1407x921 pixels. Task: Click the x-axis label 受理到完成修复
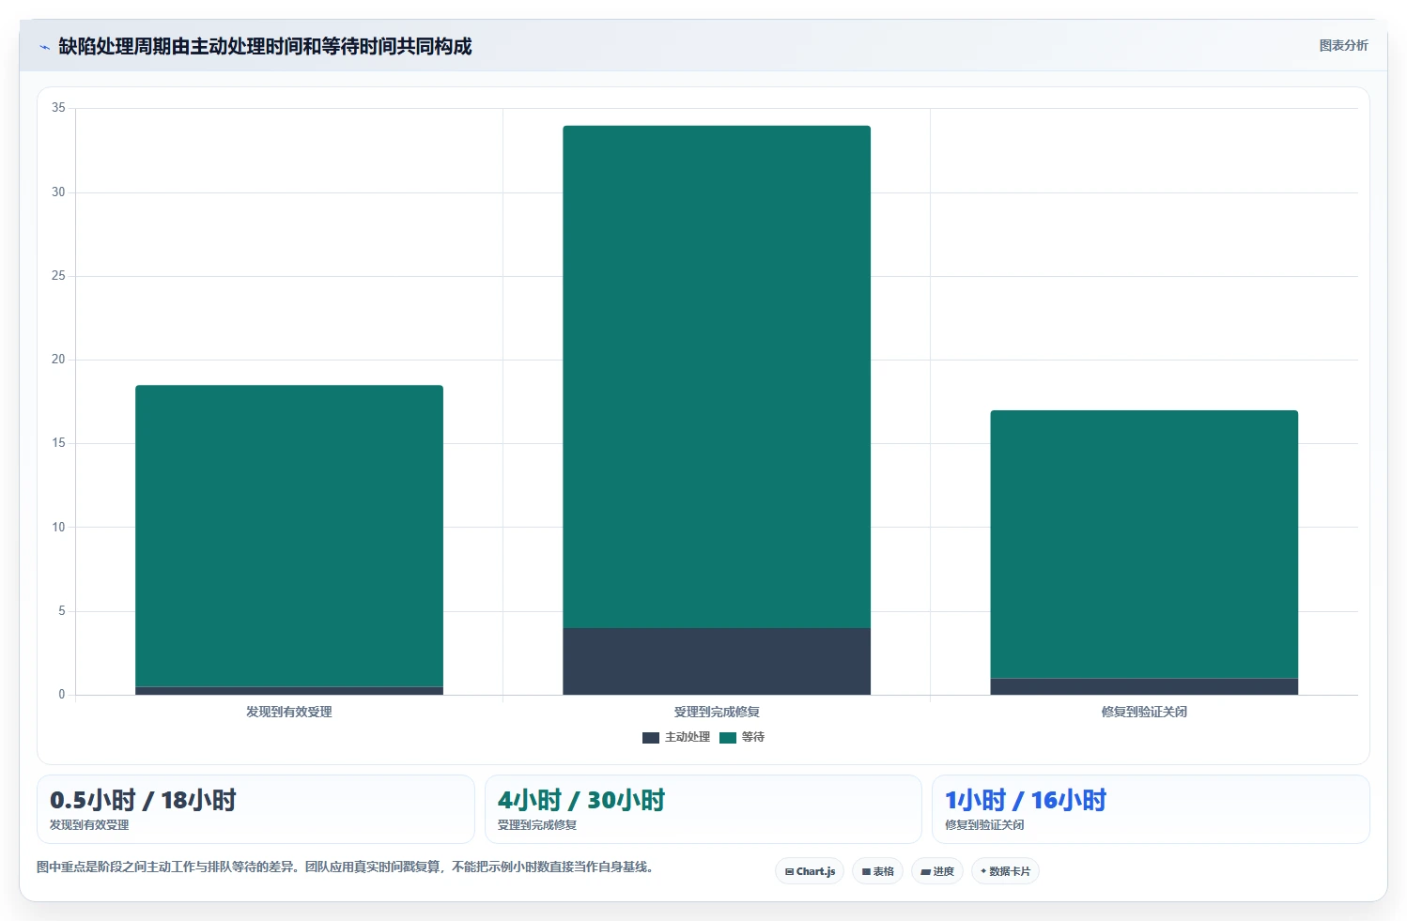point(717,712)
